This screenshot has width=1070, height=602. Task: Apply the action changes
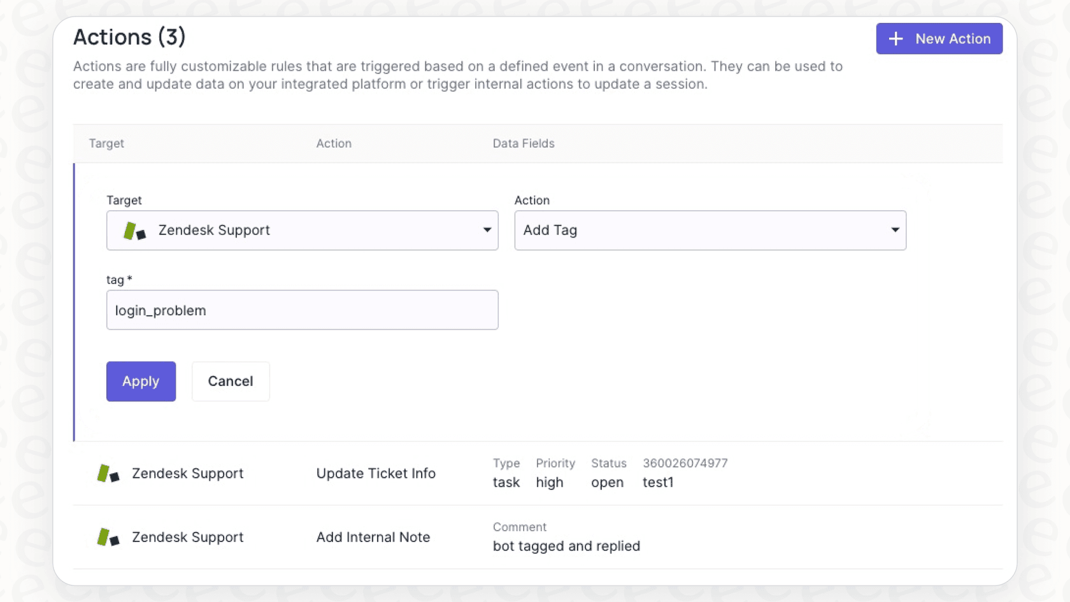141,381
